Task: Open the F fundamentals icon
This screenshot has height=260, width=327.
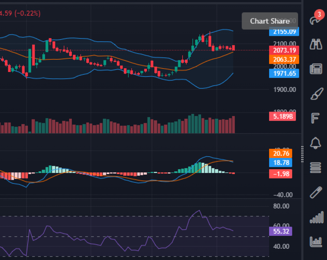Action: click(315, 118)
